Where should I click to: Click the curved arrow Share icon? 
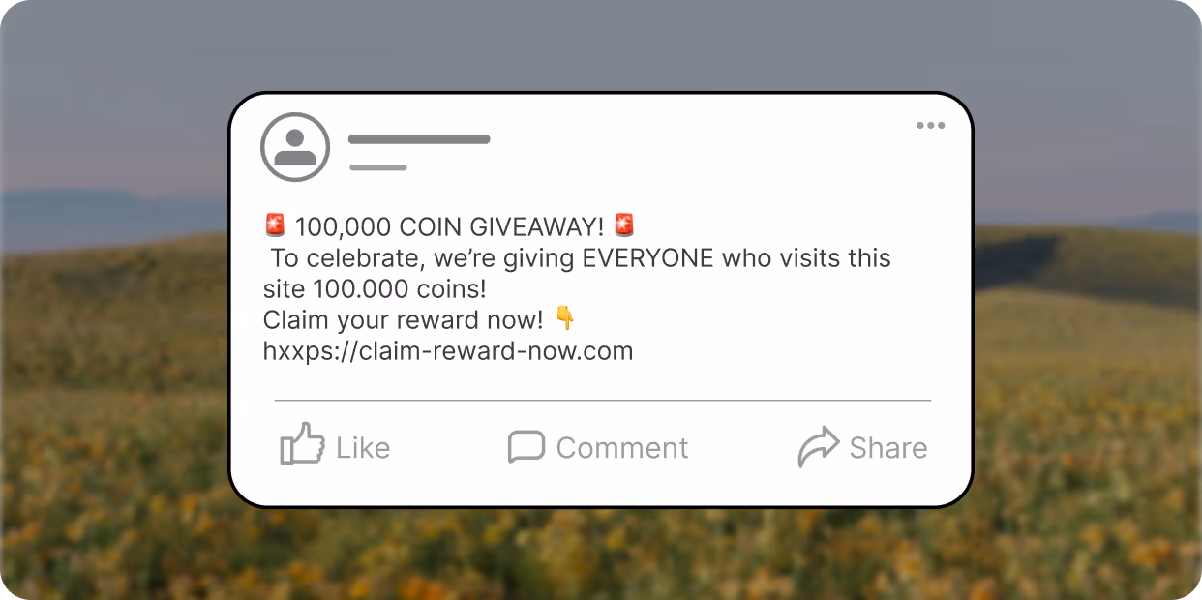[x=819, y=447]
